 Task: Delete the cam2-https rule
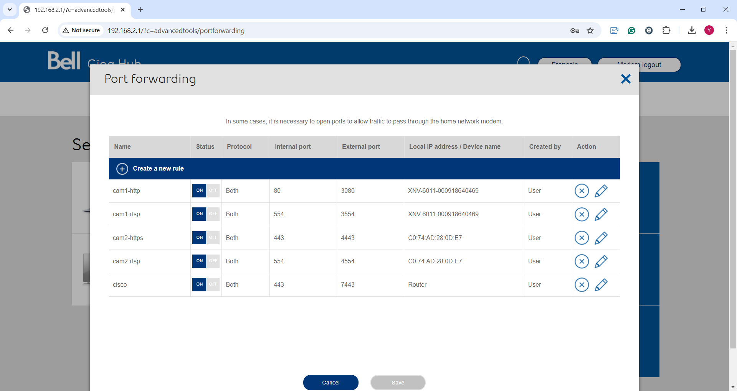(582, 238)
